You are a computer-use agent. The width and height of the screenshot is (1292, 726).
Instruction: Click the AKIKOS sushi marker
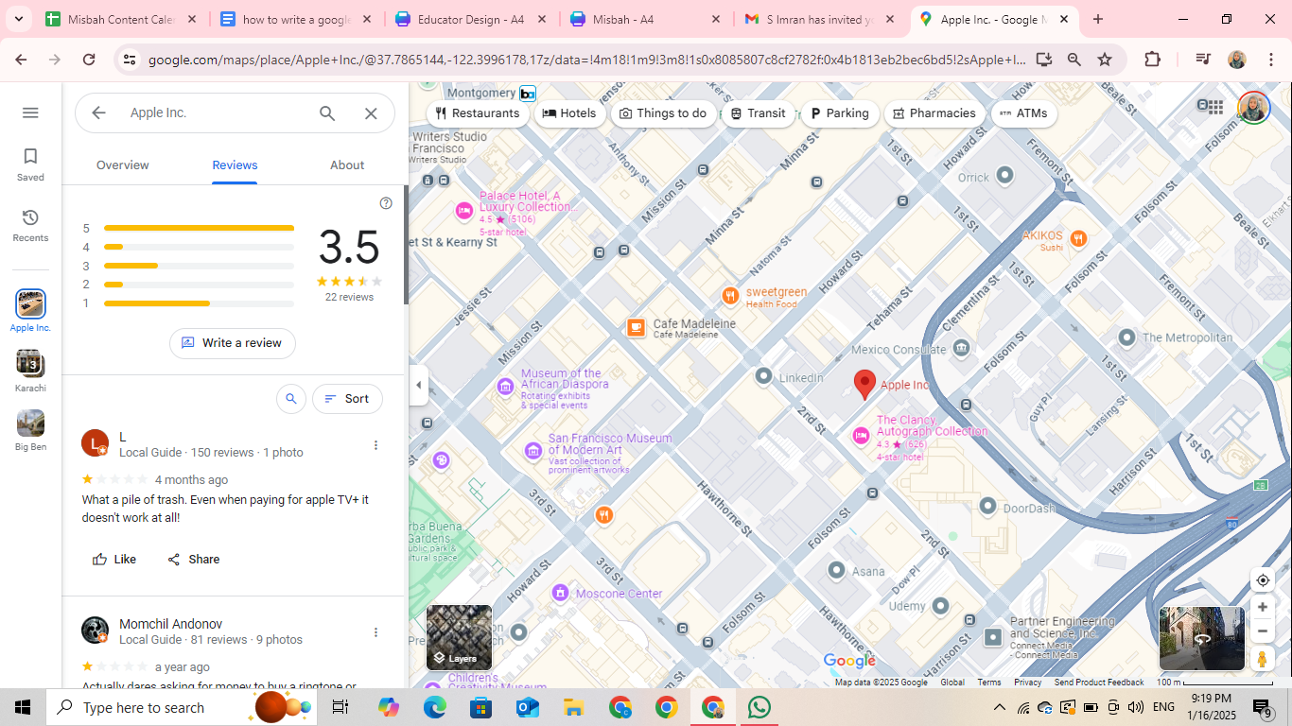point(1078,239)
